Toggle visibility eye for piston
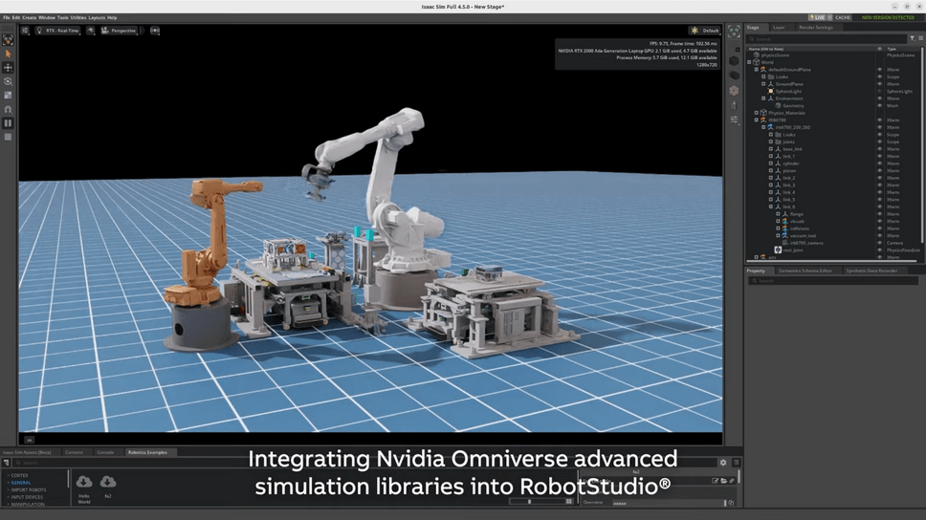This screenshot has width=926, height=520. pos(879,170)
